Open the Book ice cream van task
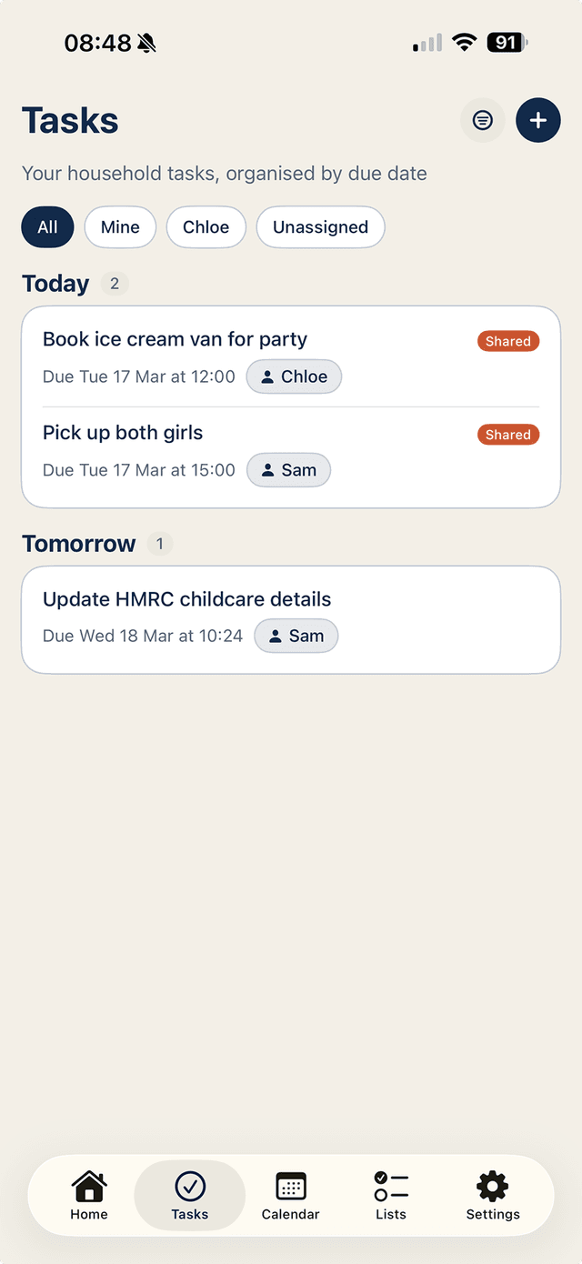 (175, 339)
